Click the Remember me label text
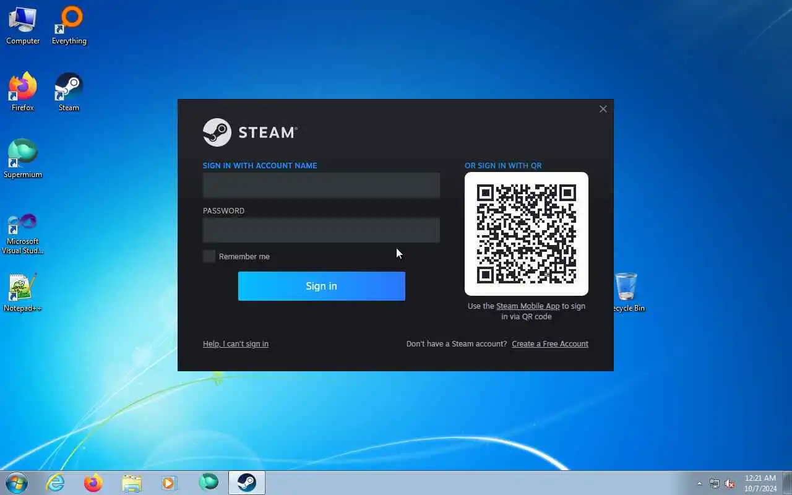 pos(244,257)
